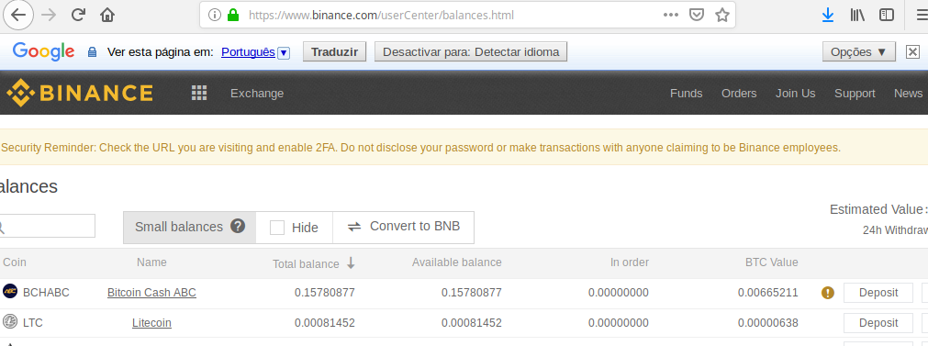Viewport: 928px width, 346px height.
Task: Open the Bitcoin Cash ABC link
Action: point(151,292)
